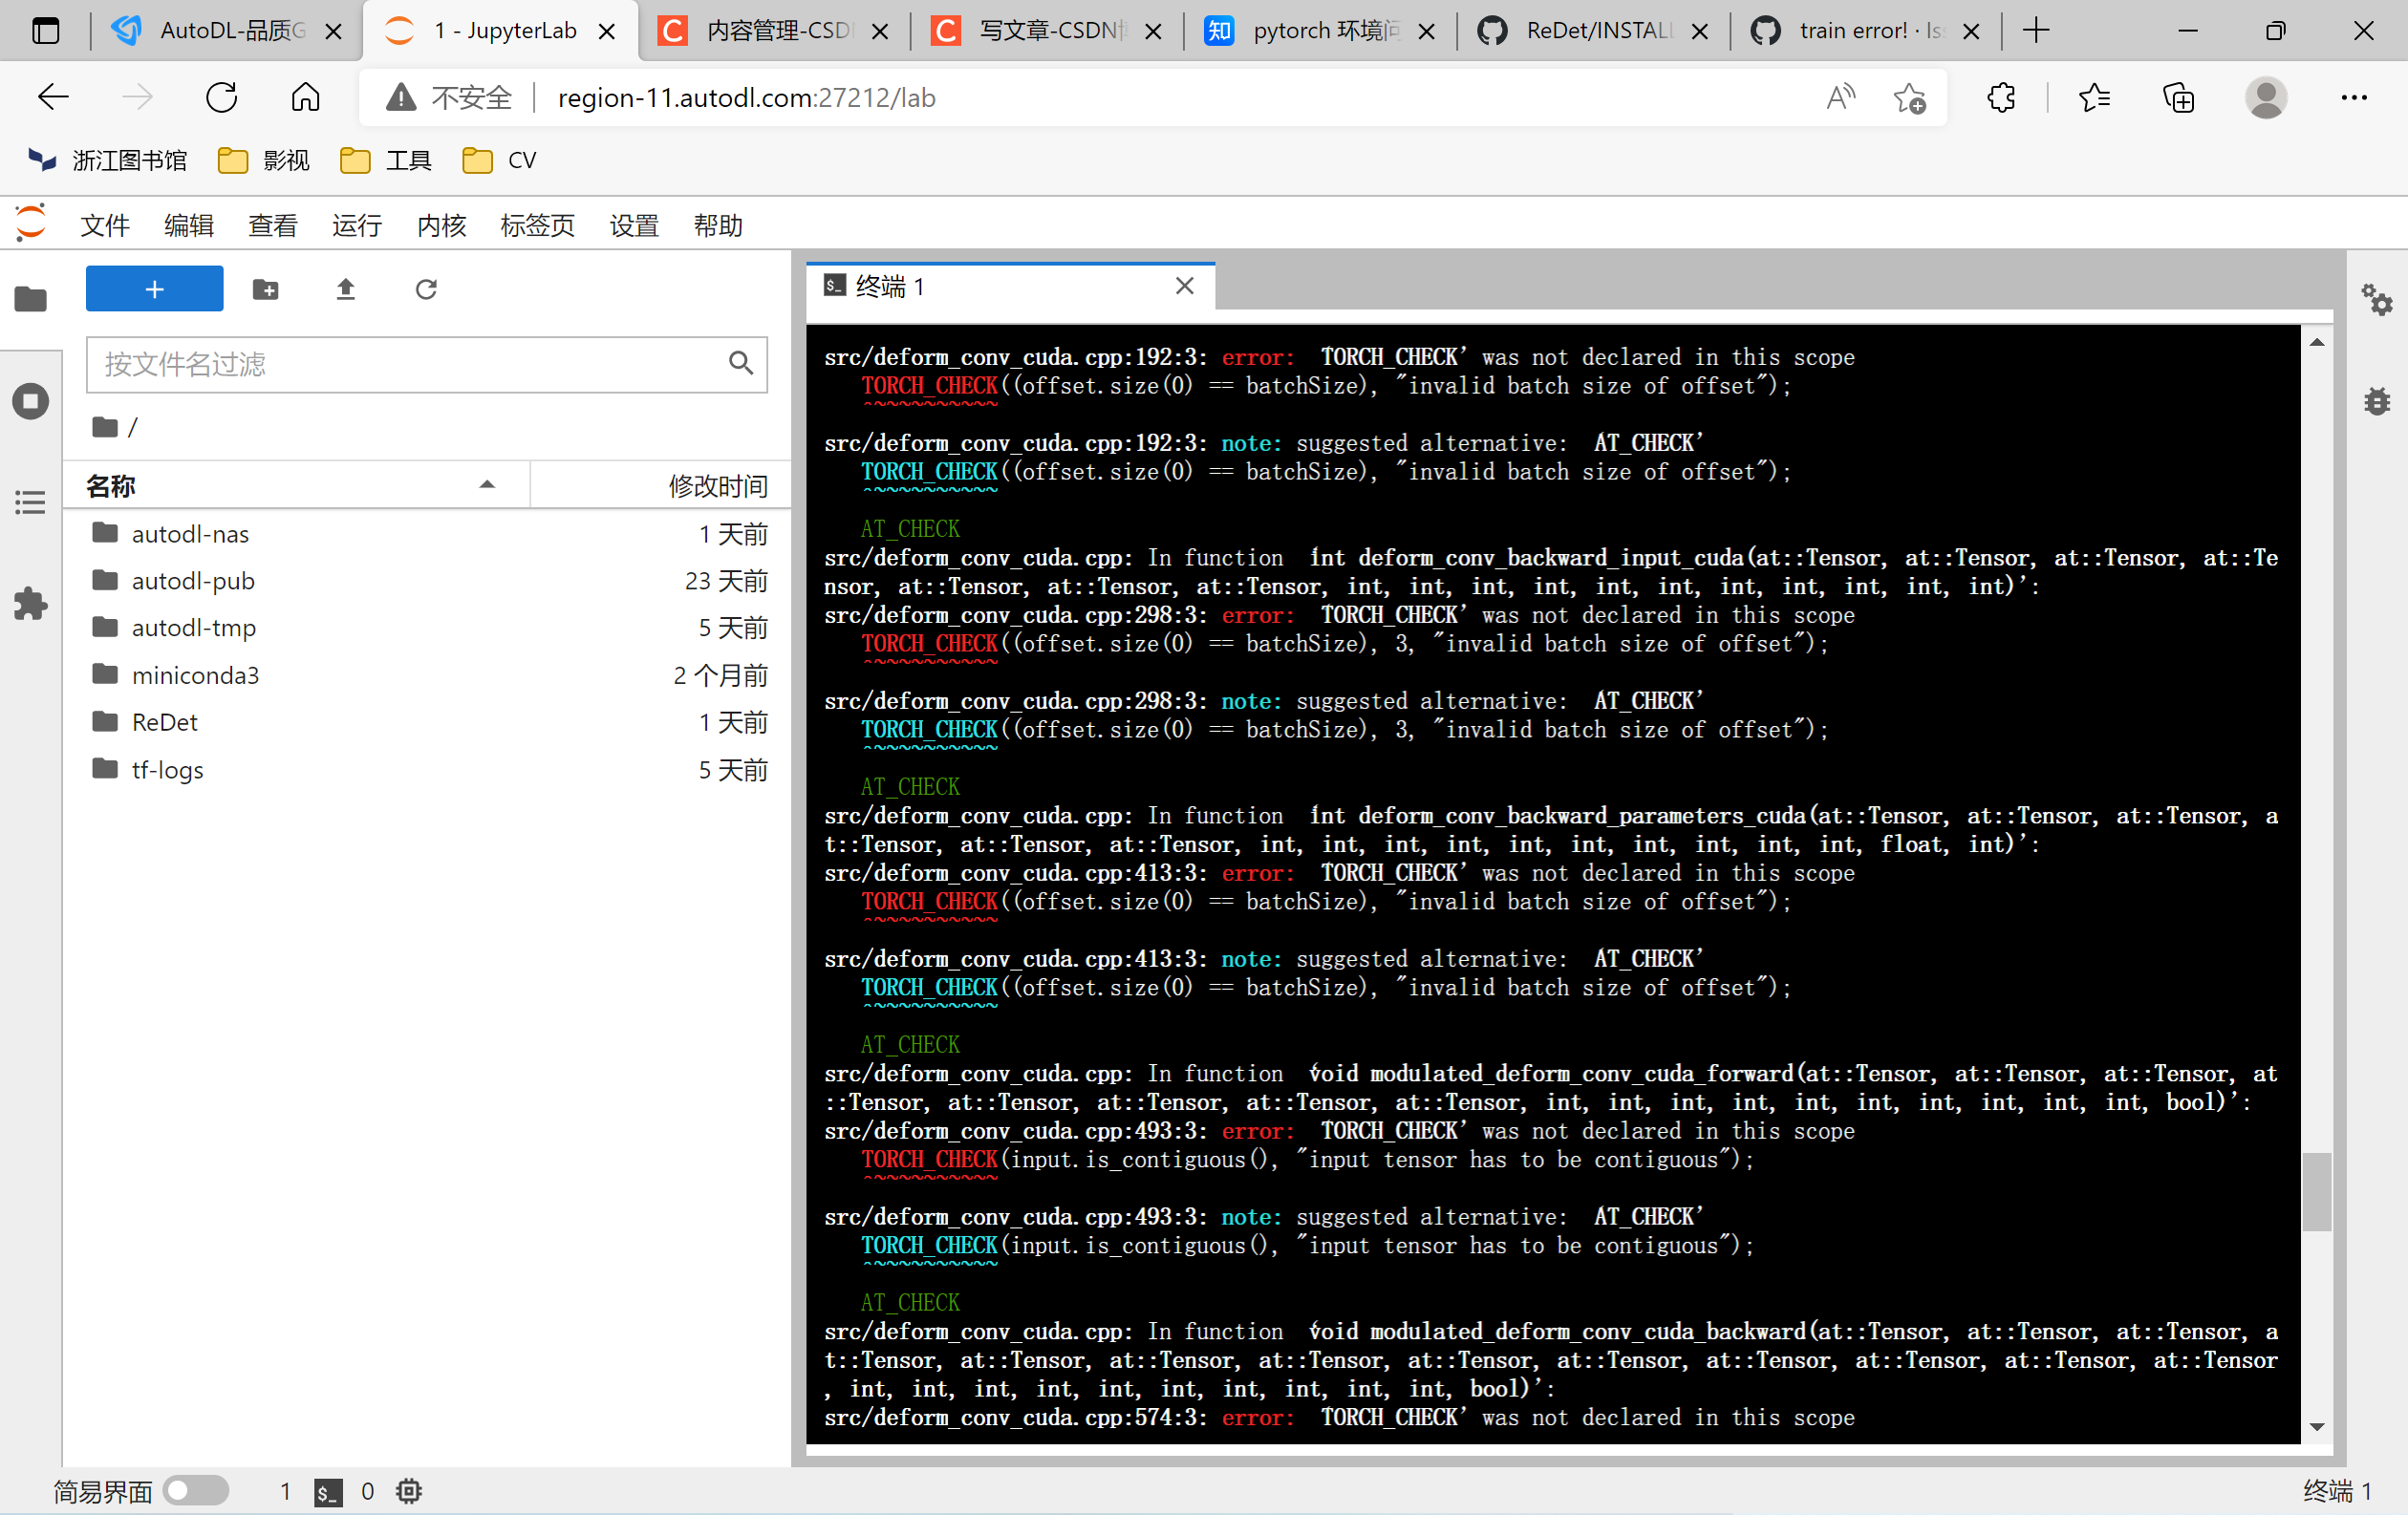The width and height of the screenshot is (2408, 1515).
Task: Show running terminals and kernels panel
Action: 30,401
